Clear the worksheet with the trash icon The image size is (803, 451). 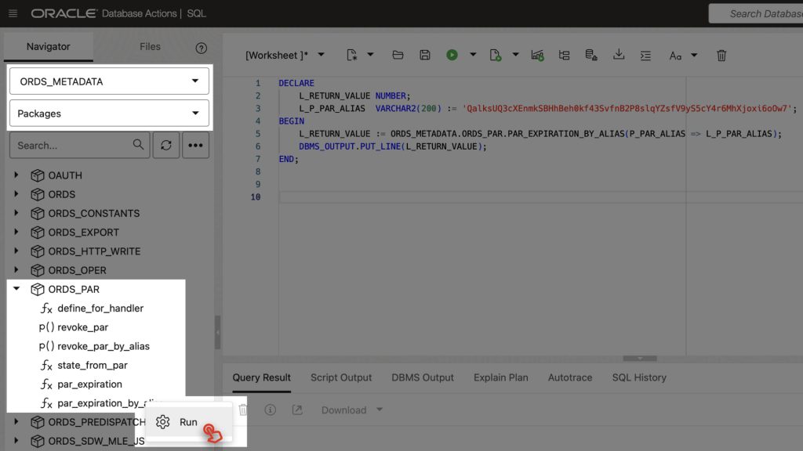(721, 56)
